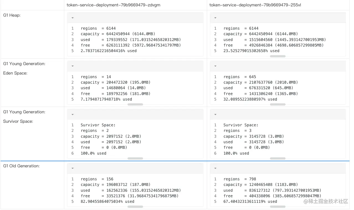Click 'used = 836127312' line in Old Generation
The width and height of the screenshot is (354, 210).
[272, 190]
